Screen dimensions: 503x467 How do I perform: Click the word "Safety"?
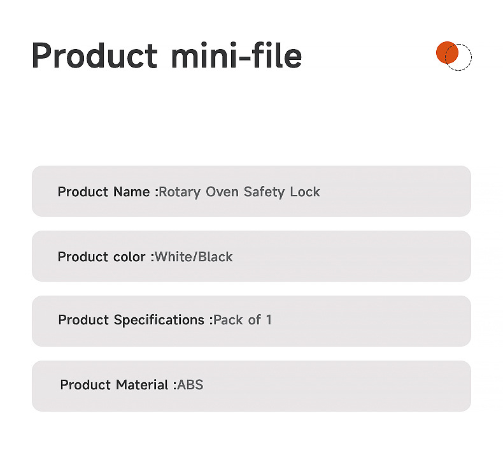[x=264, y=192]
